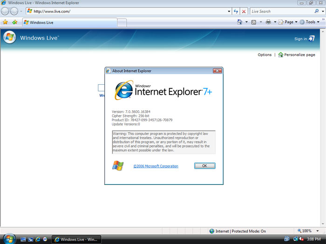Click the address bar showing www.live.com
Screen dimensions: 326x244
coord(127,12)
